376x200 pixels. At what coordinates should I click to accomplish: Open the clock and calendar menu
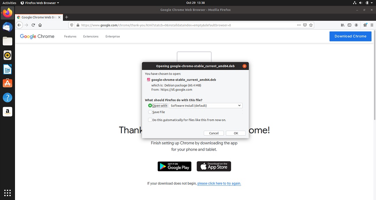point(195,3)
